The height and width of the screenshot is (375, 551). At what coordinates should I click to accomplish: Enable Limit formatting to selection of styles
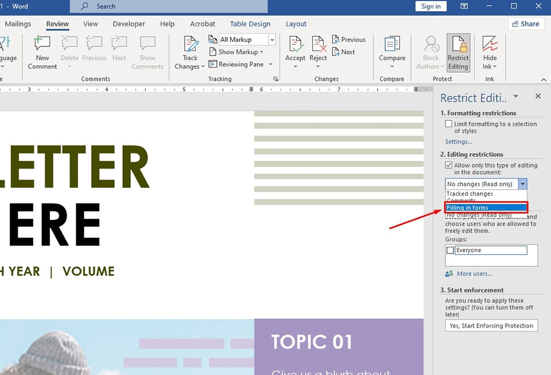[x=449, y=124]
